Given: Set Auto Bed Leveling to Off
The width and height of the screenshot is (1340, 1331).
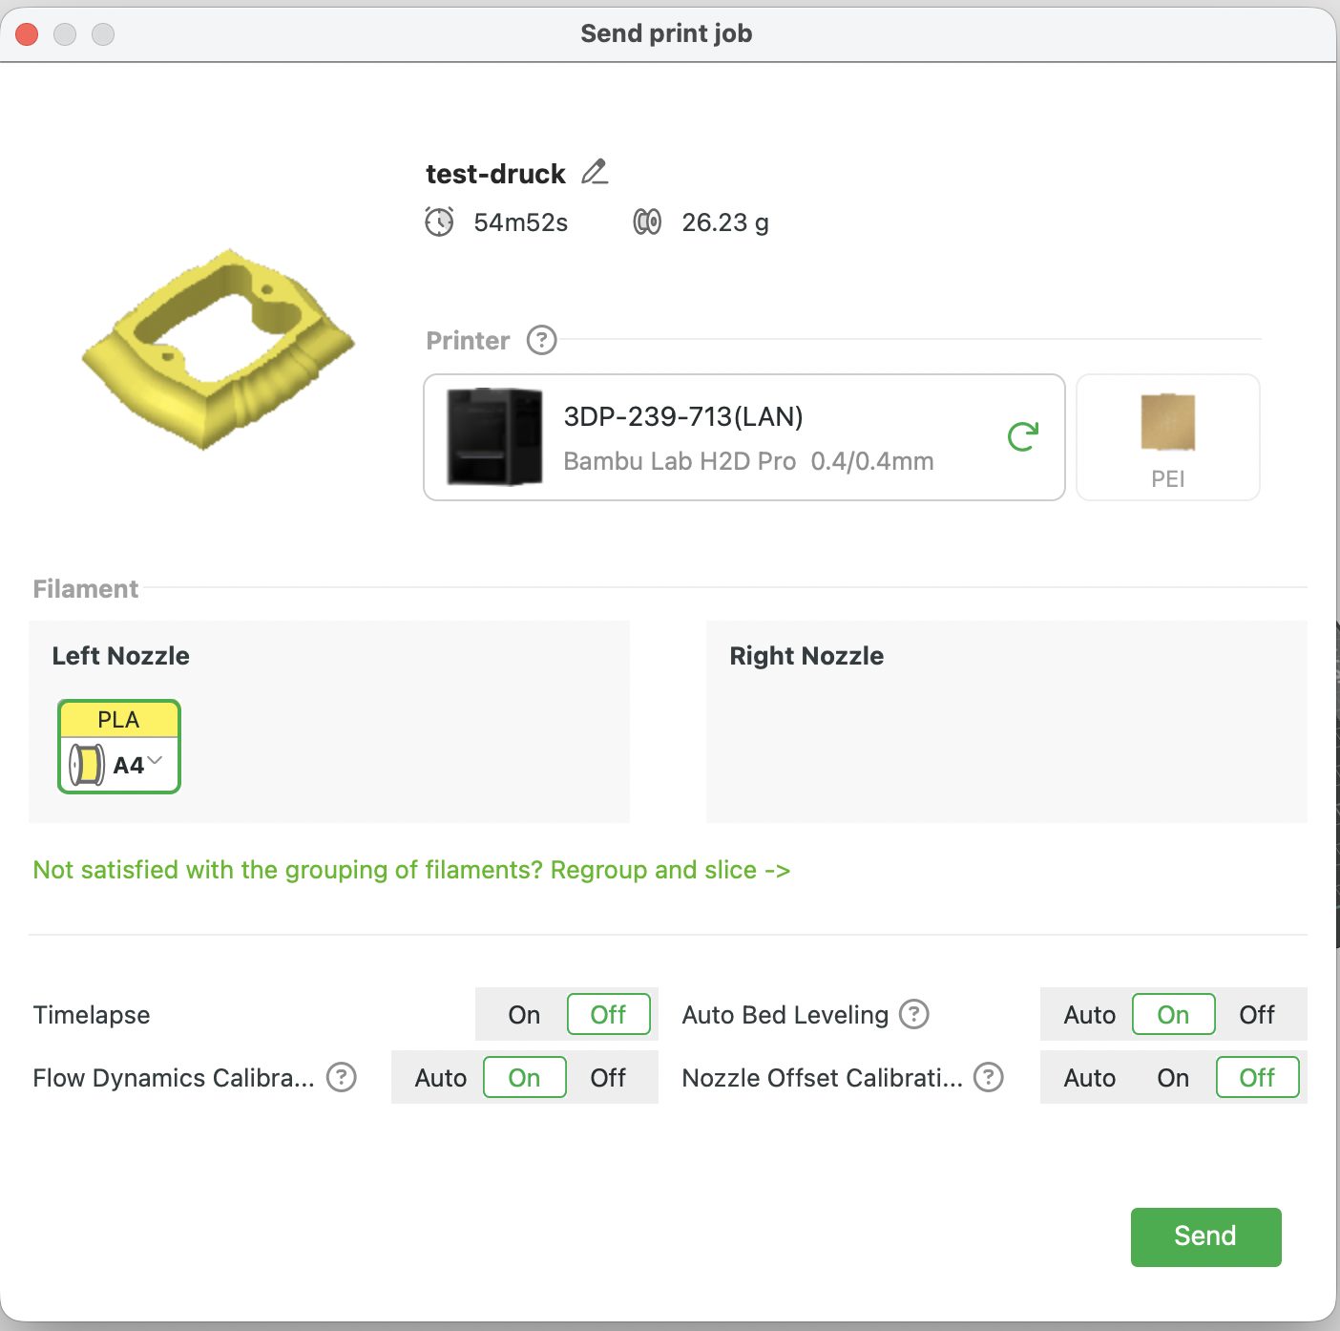Looking at the screenshot, I should (x=1257, y=1014).
